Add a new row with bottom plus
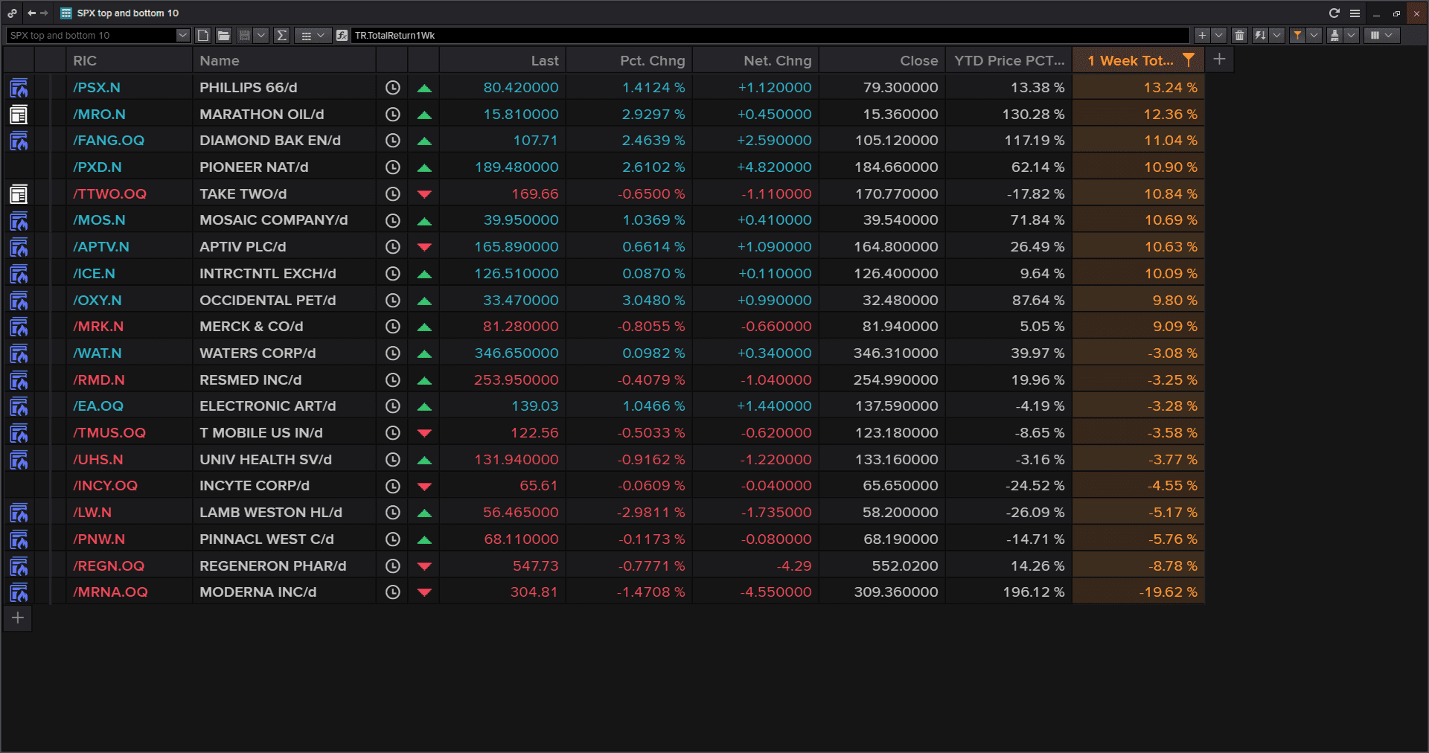1429x753 pixels. click(x=18, y=618)
